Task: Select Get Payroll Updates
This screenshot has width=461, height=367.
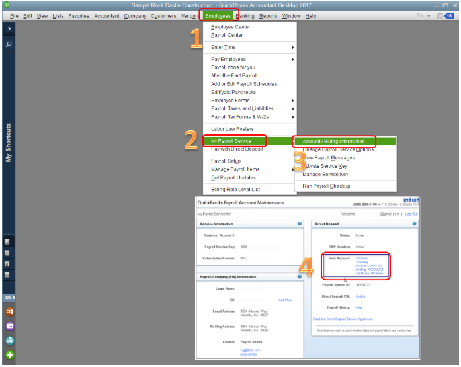Action: tap(233, 177)
